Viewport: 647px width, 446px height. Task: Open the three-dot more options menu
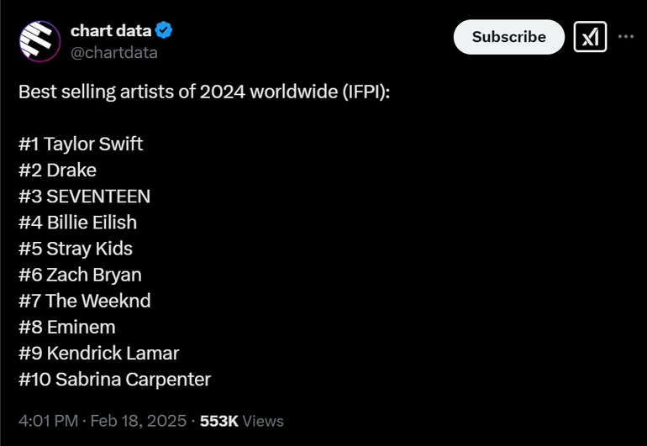(x=626, y=37)
